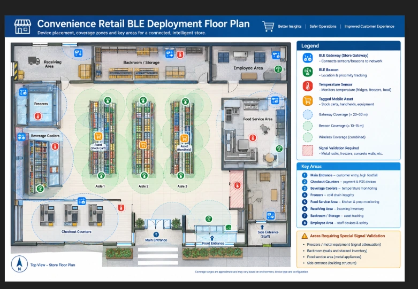
Task: Click the warning triangle beside Areas Requiring Special Signal Validation
Action: click(305, 236)
